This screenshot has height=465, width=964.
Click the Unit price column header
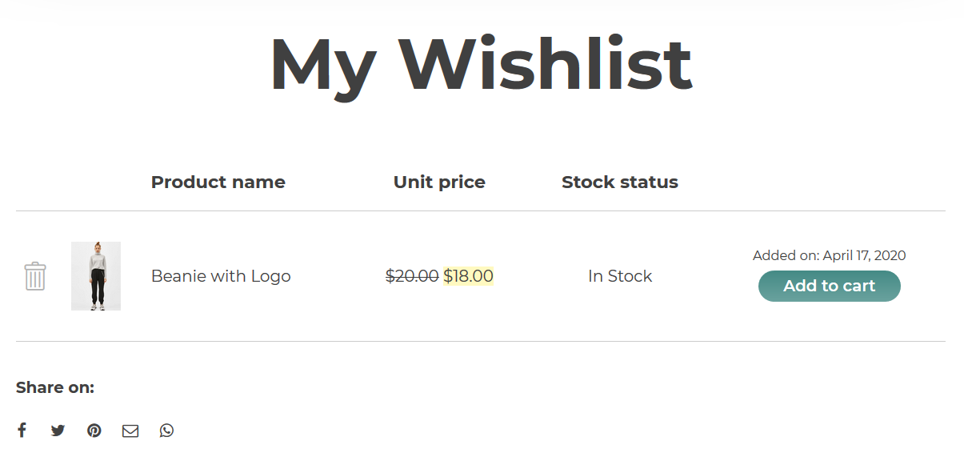click(x=439, y=182)
